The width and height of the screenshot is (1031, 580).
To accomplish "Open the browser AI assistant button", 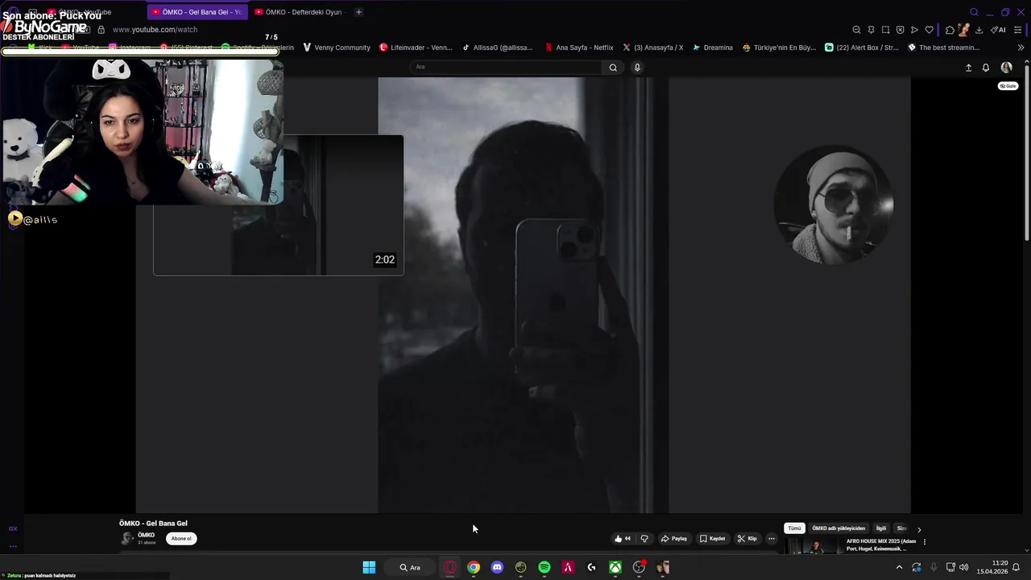I will 998,30.
